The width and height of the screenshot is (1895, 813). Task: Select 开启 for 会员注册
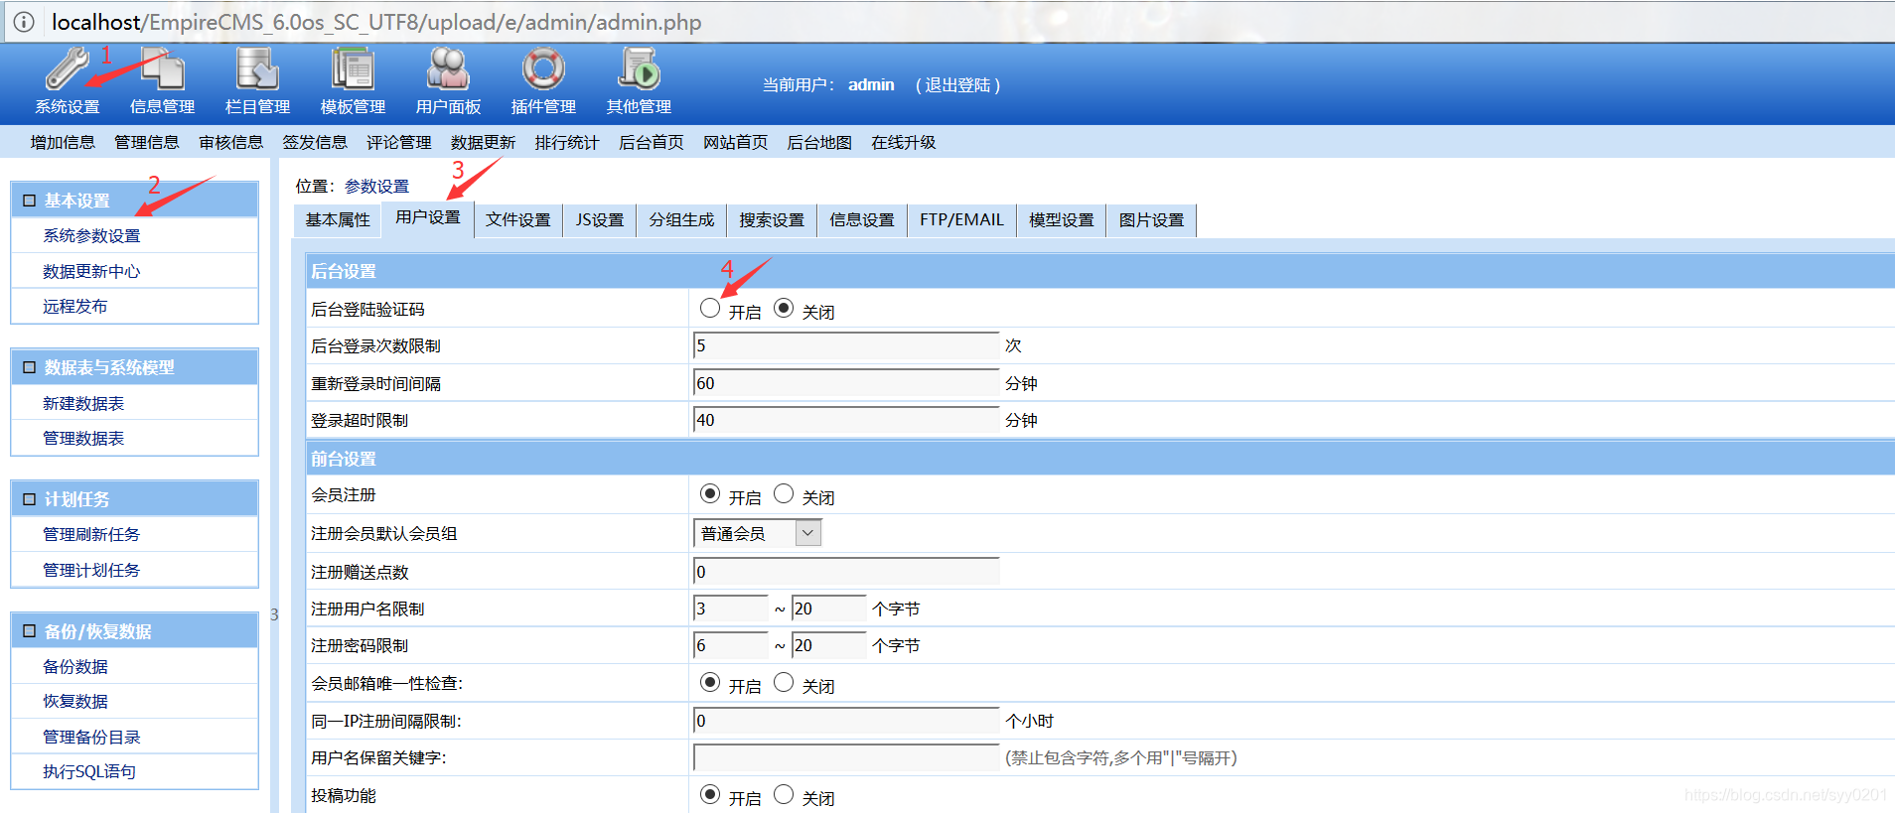709,494
